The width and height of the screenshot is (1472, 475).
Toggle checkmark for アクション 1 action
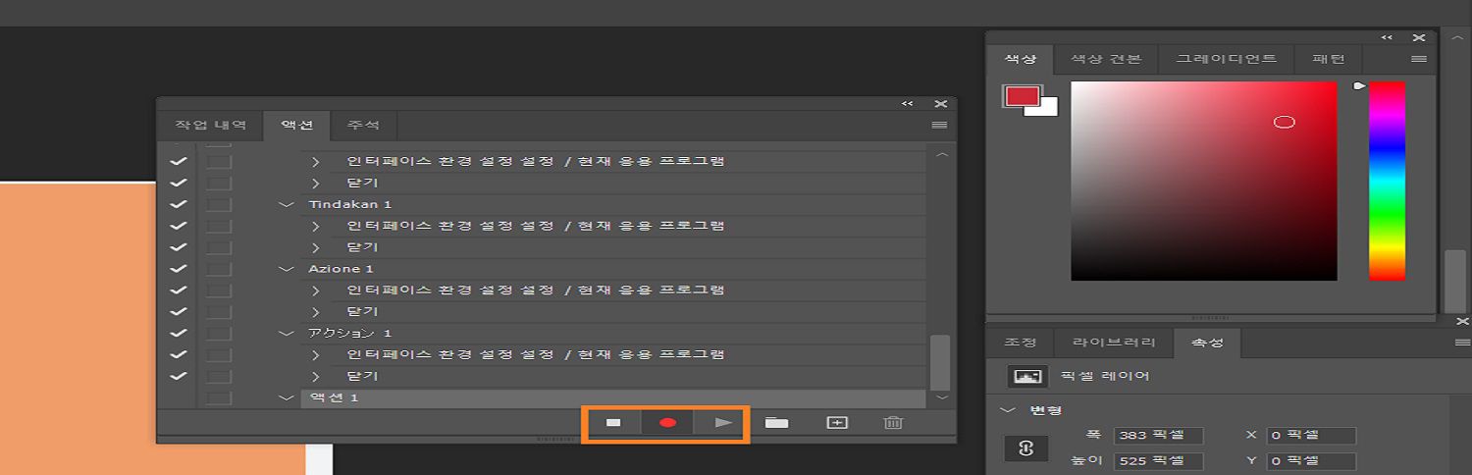[178, 333]
